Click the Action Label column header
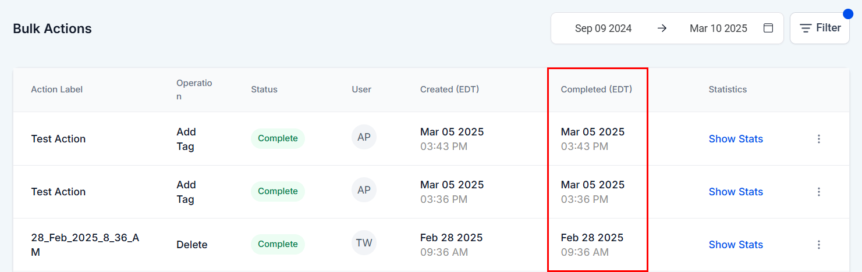Screen dimensions: 862x272 pyautogui.click(x=56, y=90)
